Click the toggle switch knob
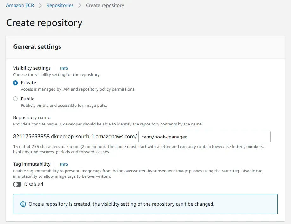Image resolution: width=291 pixels, height=224 pixels. [x=15, y=184]
